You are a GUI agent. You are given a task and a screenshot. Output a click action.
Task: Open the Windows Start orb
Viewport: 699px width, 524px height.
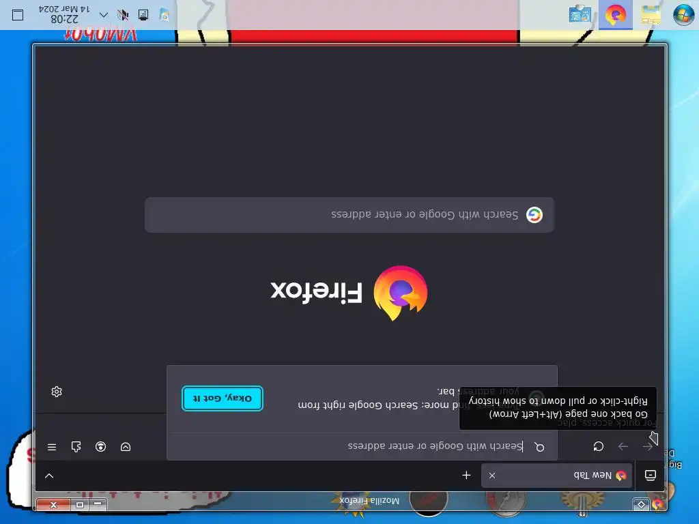[683, 14]
